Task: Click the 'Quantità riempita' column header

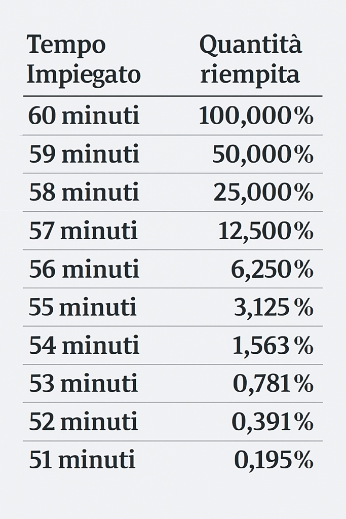Action: tap(251, 59)
